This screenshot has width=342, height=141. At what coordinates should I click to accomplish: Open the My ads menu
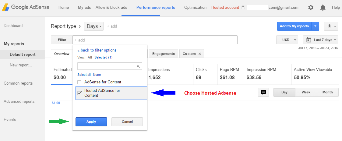pyautogui.click(x=84, y=7)
